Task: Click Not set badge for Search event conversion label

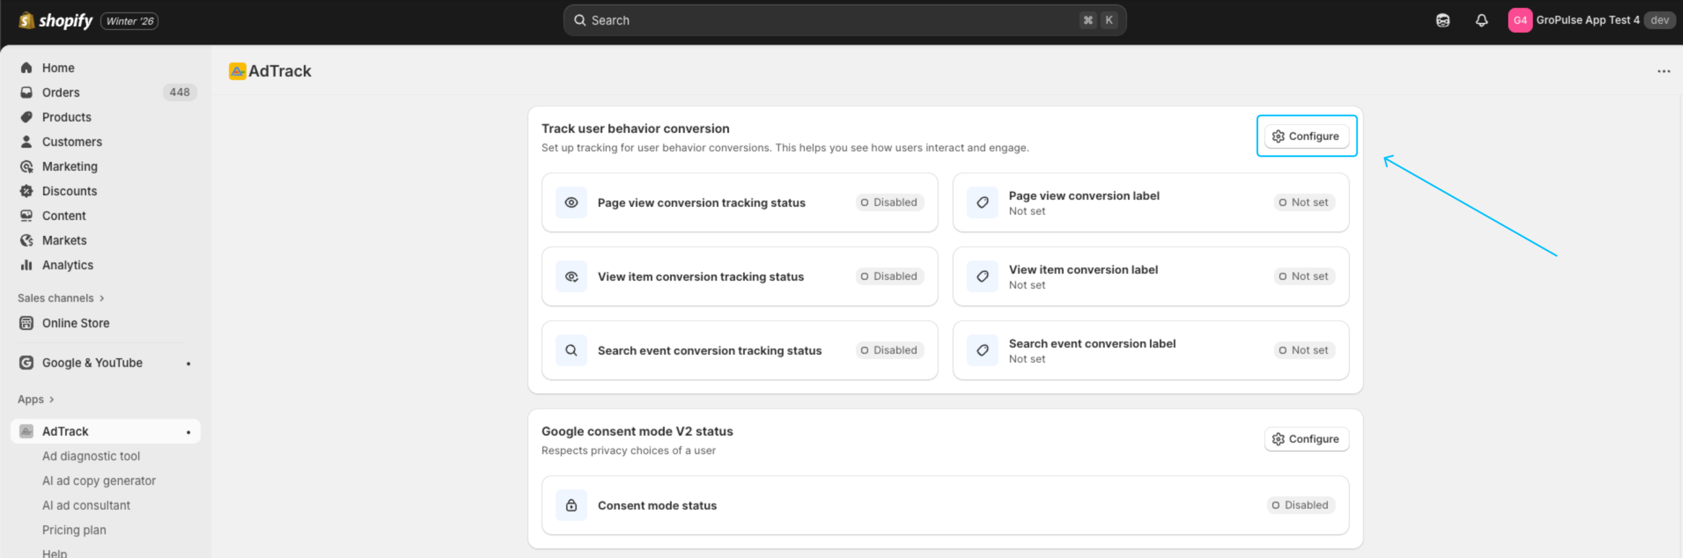Action: pyautogui.click(x=1304, y=350)
